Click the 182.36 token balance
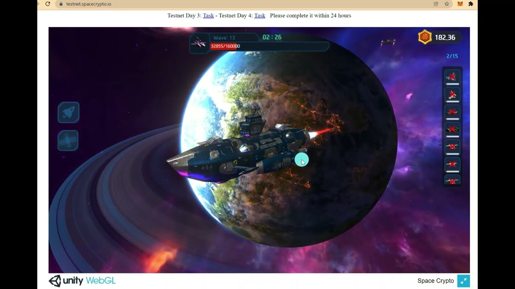This screenshot has width=515, height=289. coord(445,37)
